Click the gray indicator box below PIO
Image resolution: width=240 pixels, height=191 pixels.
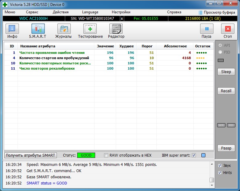(x=221, y=60)
